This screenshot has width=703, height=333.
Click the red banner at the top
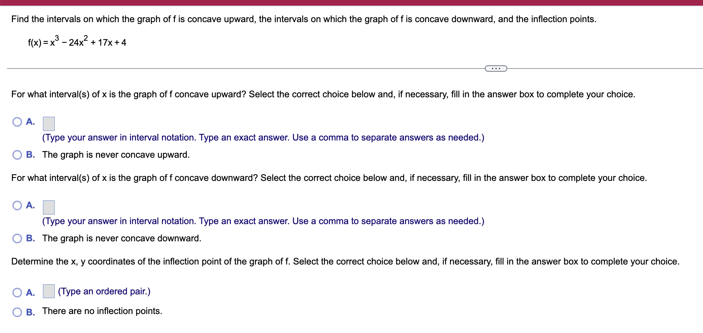[351, 3]
